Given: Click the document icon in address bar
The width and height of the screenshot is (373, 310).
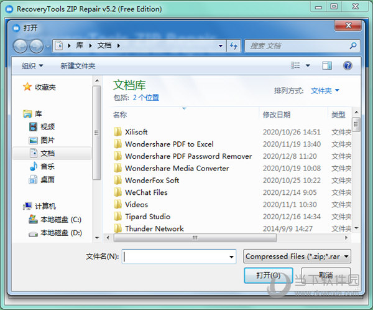Looking at the screenshot, I should [x=59, y=45].
